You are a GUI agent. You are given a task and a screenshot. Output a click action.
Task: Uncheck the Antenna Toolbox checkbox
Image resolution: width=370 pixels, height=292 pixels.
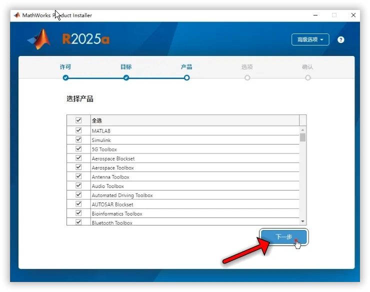point(78,176)
